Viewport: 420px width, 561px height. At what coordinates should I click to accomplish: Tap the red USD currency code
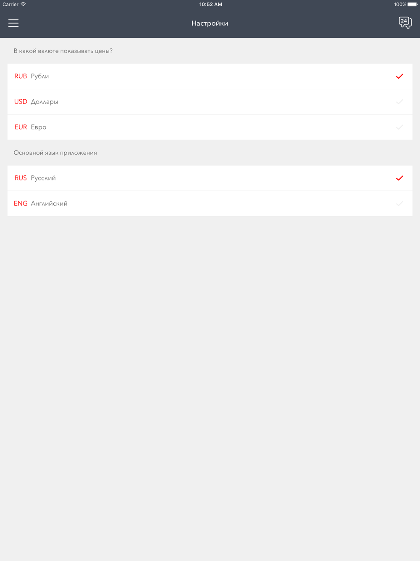[21, 102]
